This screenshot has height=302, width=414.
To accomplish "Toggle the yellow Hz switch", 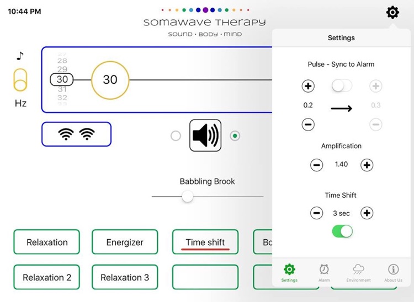I will (x=20, y=80).
